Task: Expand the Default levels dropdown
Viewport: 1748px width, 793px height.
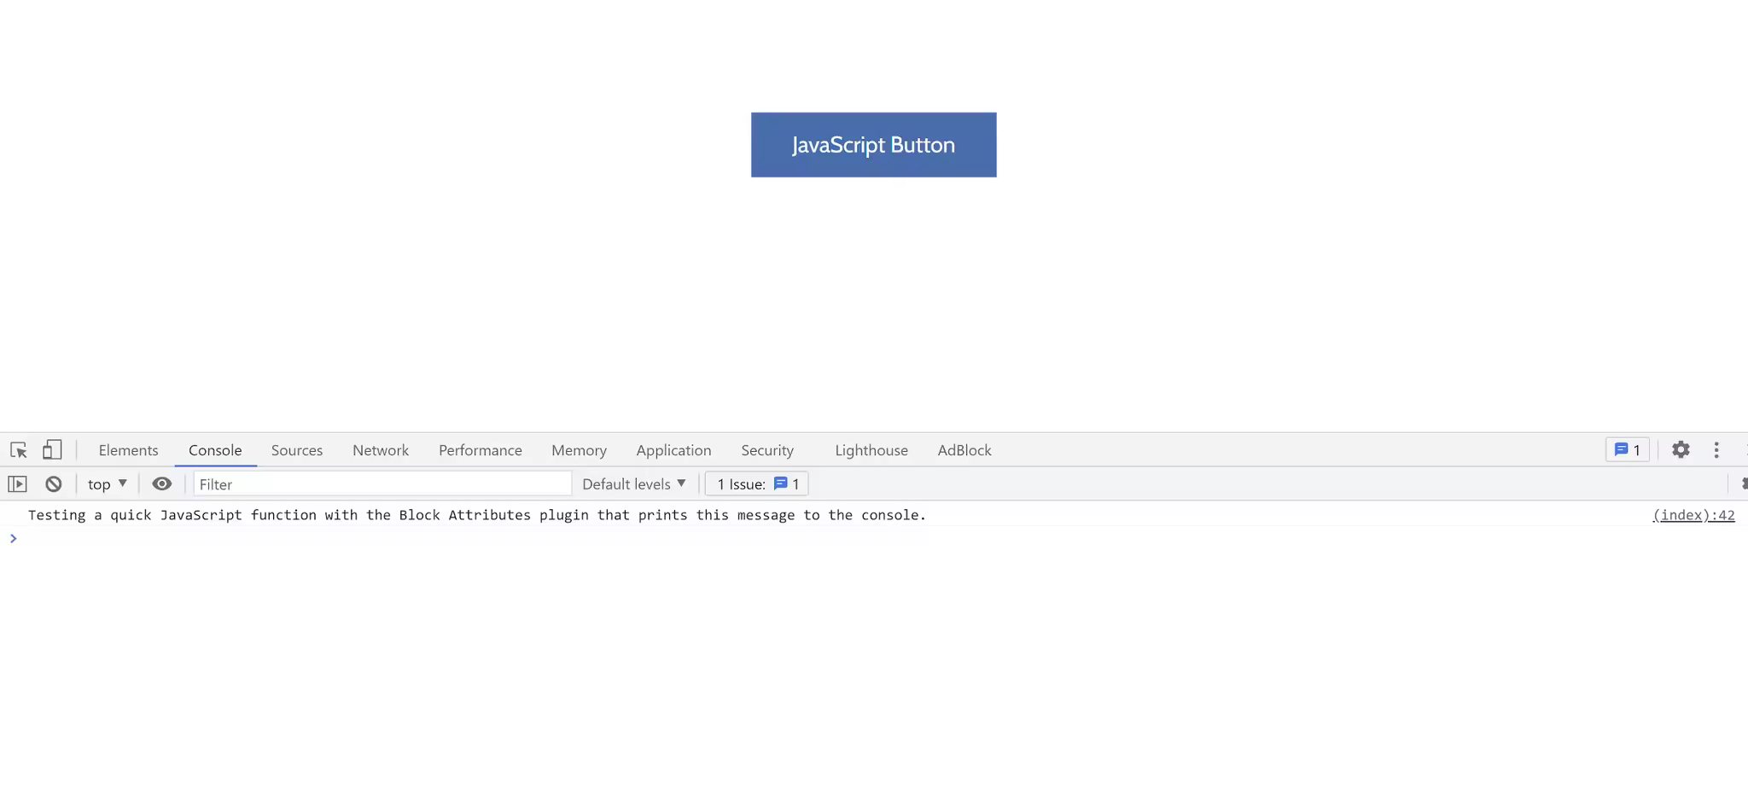Action: [634, 484]
